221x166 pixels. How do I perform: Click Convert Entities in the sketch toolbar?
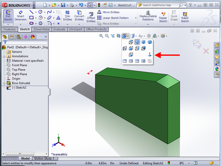pos(79,16)
